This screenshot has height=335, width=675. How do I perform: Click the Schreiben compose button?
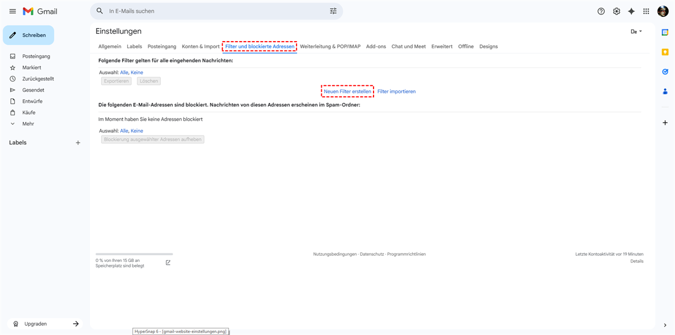[29, 35]
